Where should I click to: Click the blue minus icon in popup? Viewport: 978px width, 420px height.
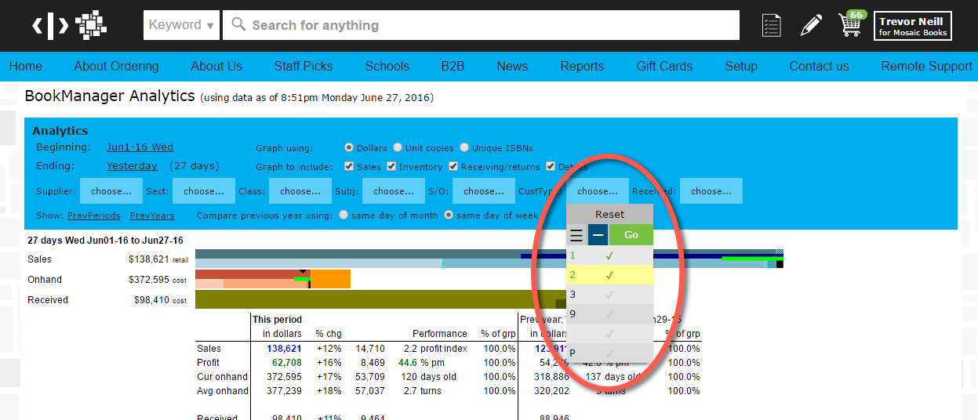(598, 235)
